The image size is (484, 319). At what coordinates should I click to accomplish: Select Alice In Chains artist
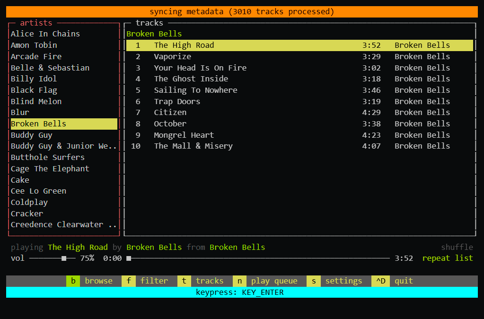coord(64,34)
